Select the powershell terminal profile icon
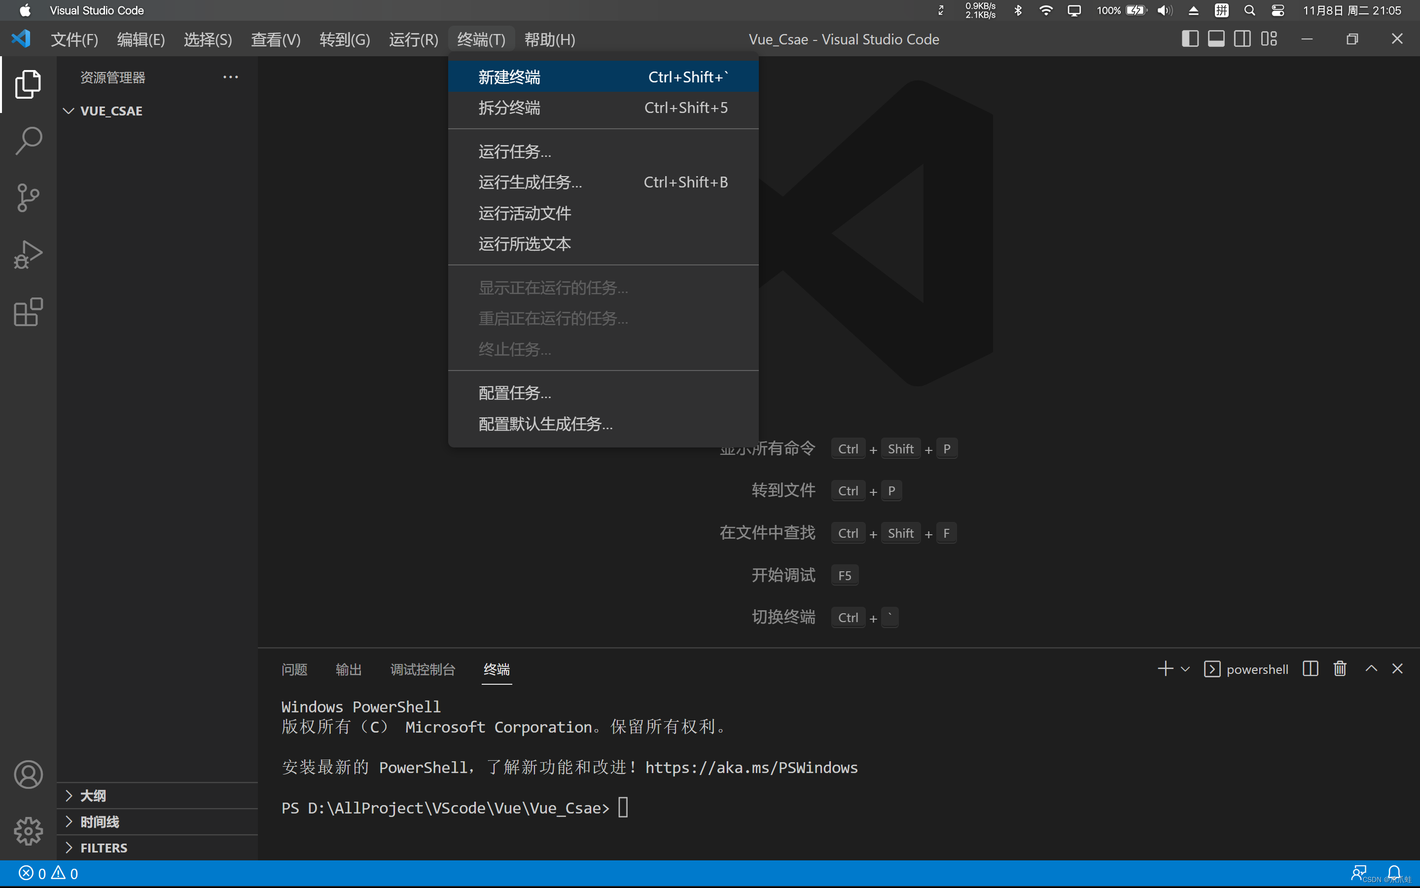 point(1212,669)
